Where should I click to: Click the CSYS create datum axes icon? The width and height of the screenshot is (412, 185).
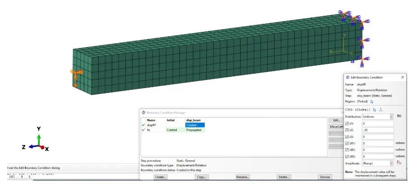tap(381, 109)
